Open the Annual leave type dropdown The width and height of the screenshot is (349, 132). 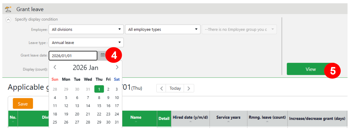86,43
